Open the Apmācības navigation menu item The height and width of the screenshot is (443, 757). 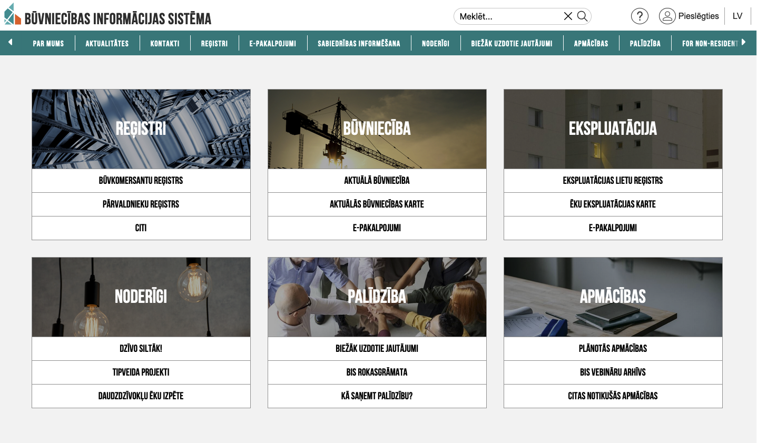[x=591, y=43]
